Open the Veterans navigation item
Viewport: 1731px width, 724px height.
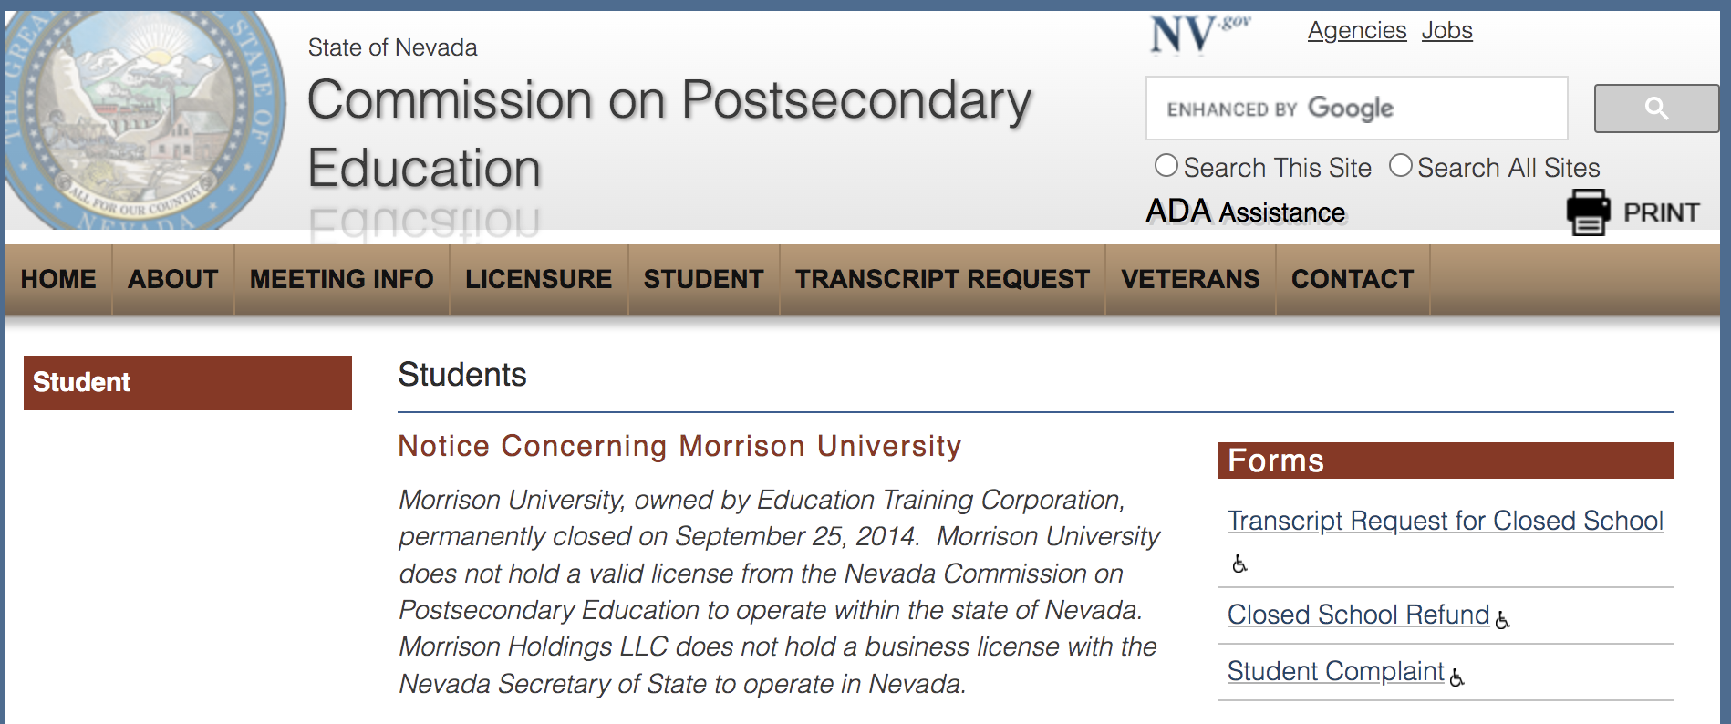pos(1190,279)
